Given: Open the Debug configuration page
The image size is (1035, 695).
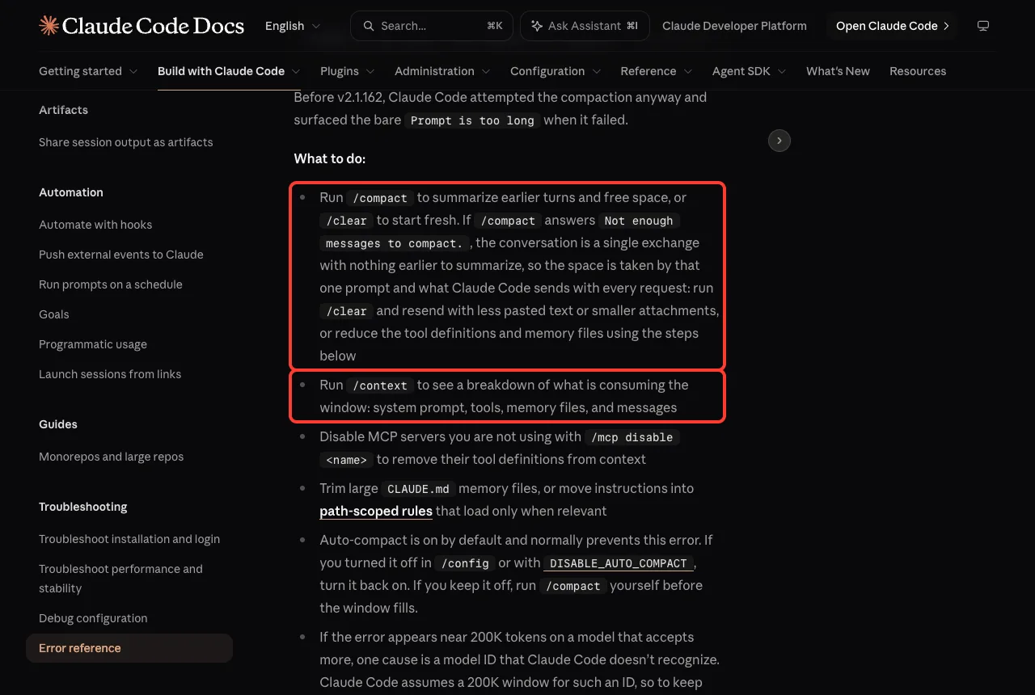Looking at the screenshot, I should (93, 618).
